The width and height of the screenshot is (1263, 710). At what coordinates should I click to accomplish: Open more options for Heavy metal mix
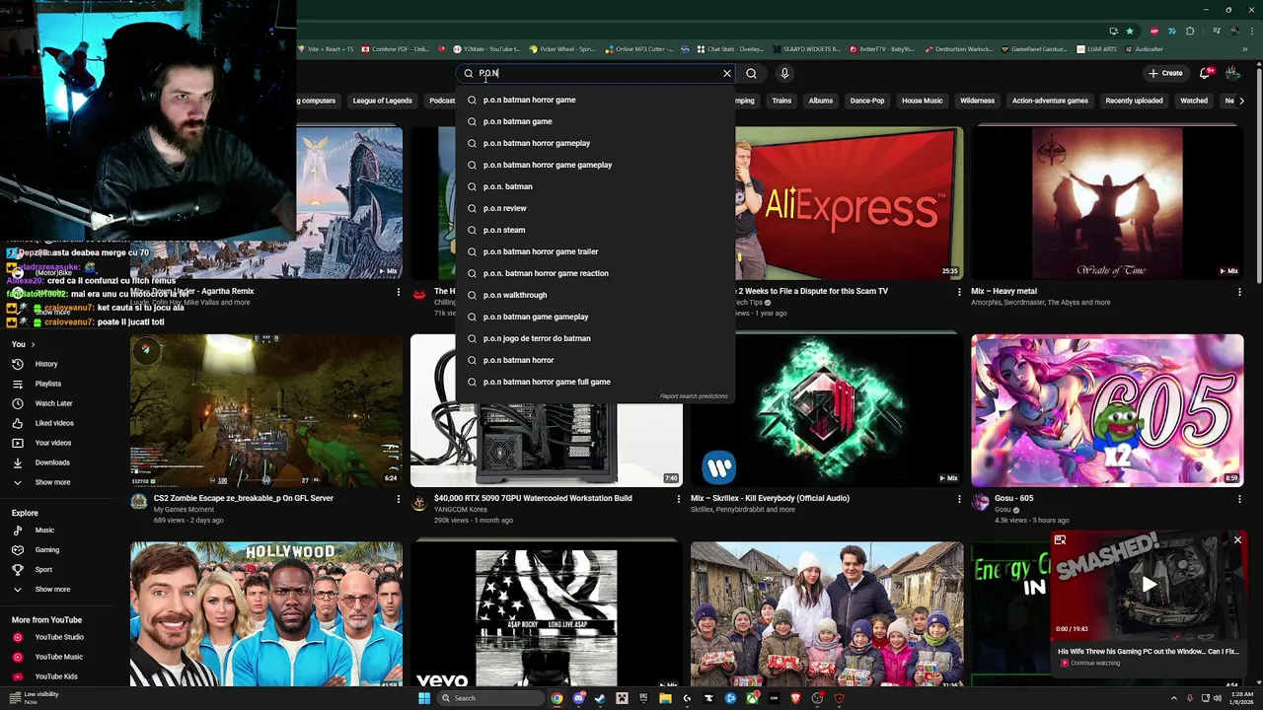[x=1239, y=292]
